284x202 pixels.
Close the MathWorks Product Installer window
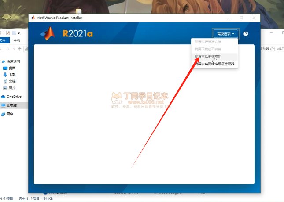click(x=254, y=18)
